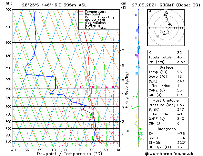This screenshot has height=156, width=203.
Task: Click 'Wet Adiabat' legend entry
Action: click(x=95, y=23)
